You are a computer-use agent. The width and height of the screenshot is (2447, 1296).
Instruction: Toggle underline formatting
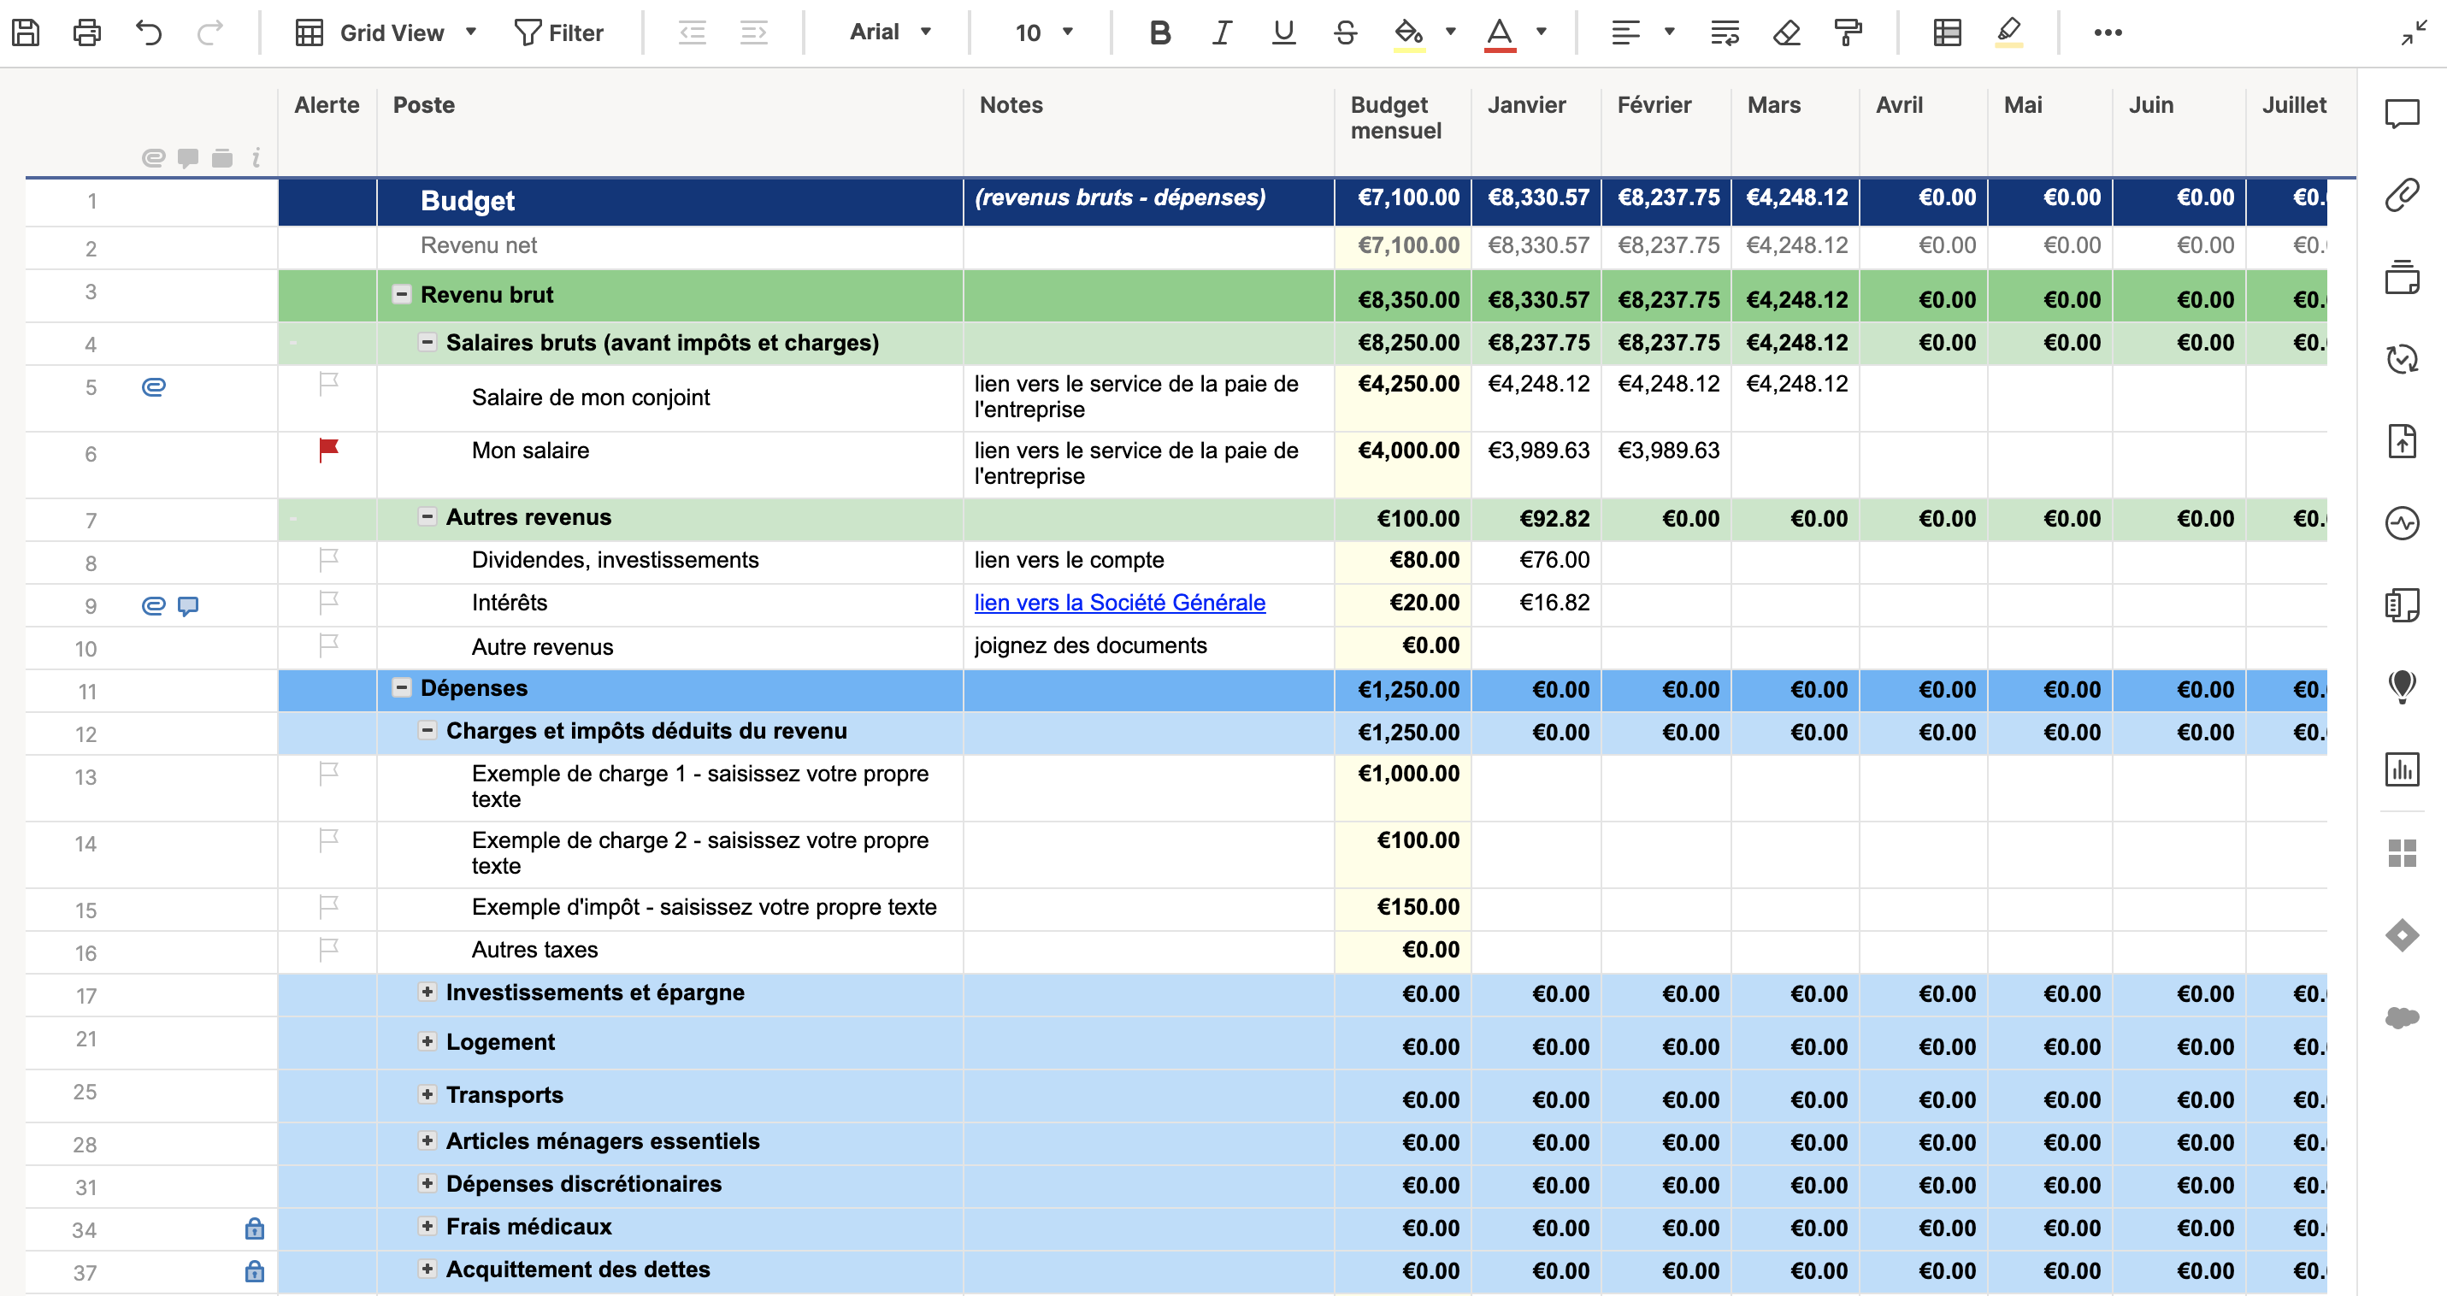click(1284, 33)
